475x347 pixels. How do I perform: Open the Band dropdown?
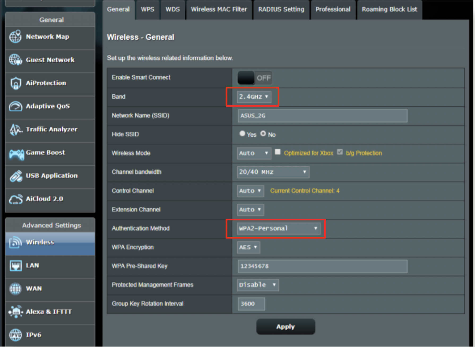point(254,97)
